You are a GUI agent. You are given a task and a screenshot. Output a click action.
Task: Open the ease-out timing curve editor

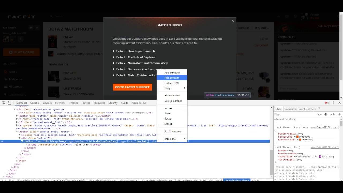pyautogui.click(x=320, y=157)
